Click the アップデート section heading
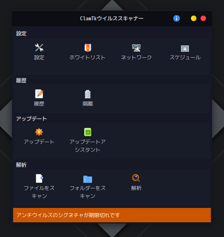This screenshot has width=224, height=237. pyautogui.click(x=31, y=119)
